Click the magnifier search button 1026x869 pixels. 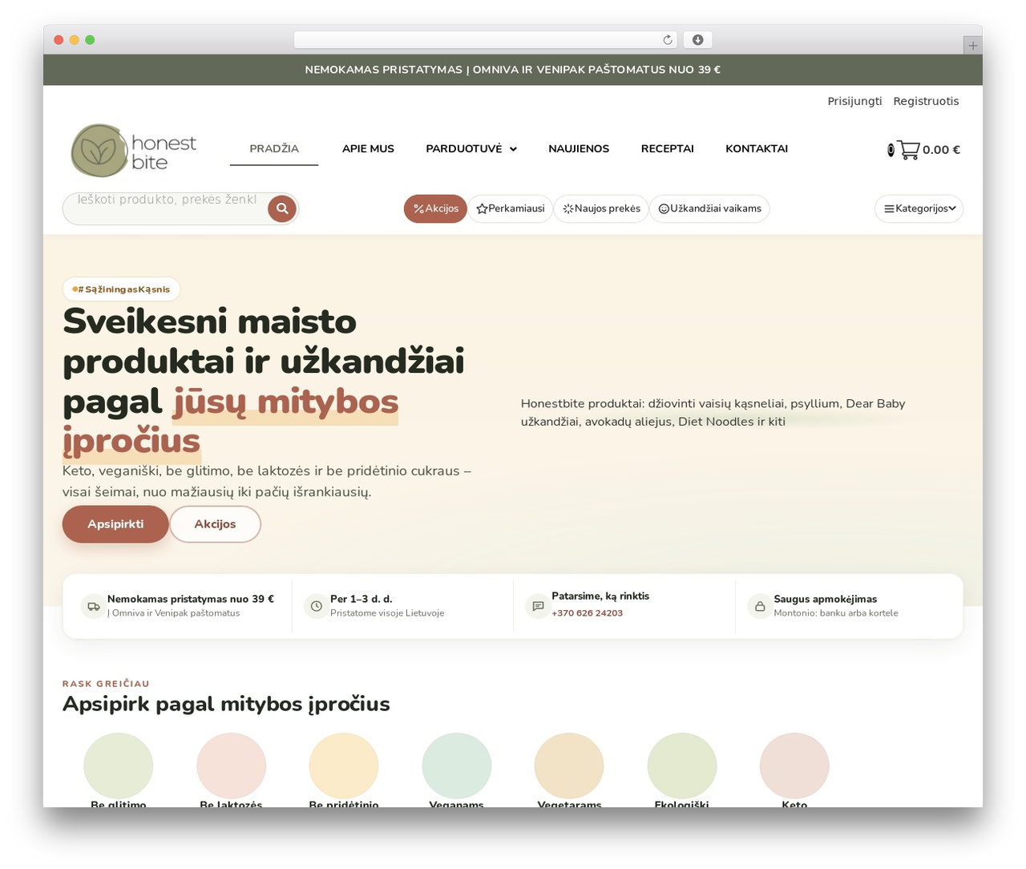tap(282, 209)
